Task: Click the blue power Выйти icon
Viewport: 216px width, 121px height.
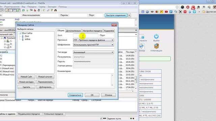Action: [156, 36]
